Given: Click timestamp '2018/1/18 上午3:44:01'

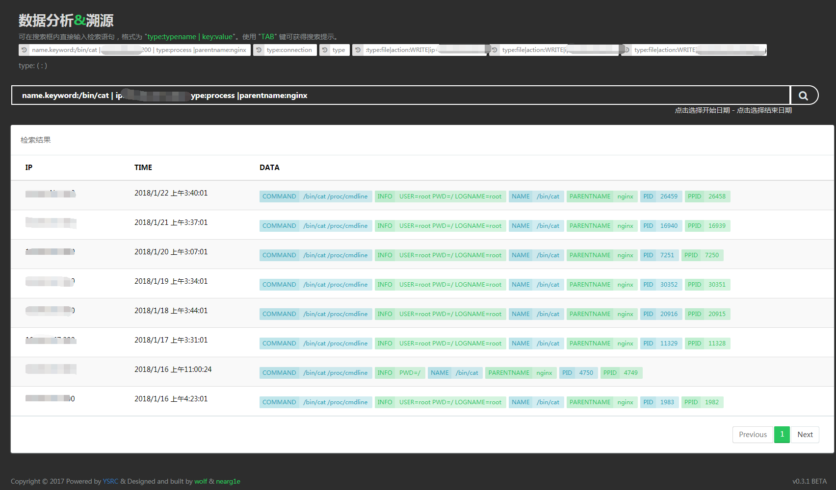Looking at the screenshot, I should click(171, 311).
